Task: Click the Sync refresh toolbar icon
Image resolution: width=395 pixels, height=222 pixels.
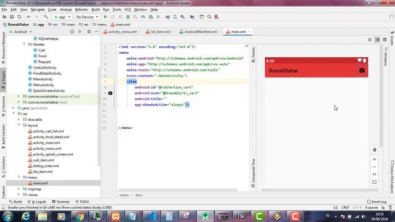Action: [x=19, y=17]
